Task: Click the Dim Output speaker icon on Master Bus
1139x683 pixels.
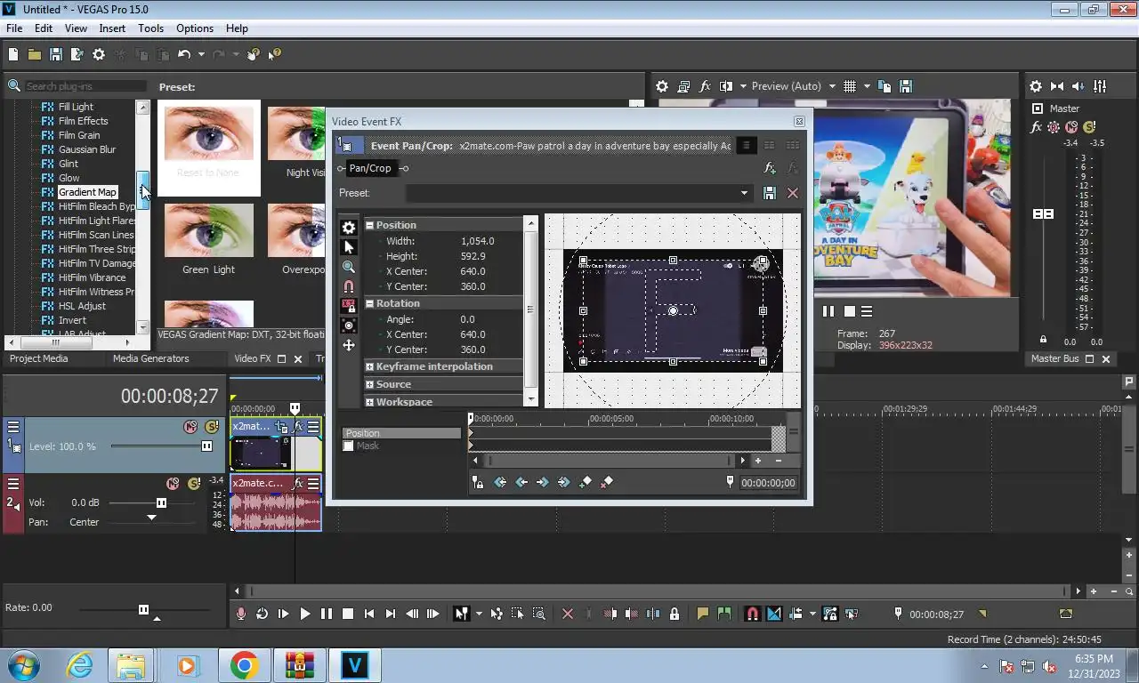Action: coord(1078,86)
